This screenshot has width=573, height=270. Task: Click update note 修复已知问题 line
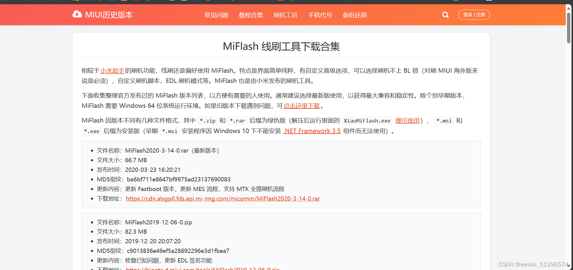pos(154,260)
